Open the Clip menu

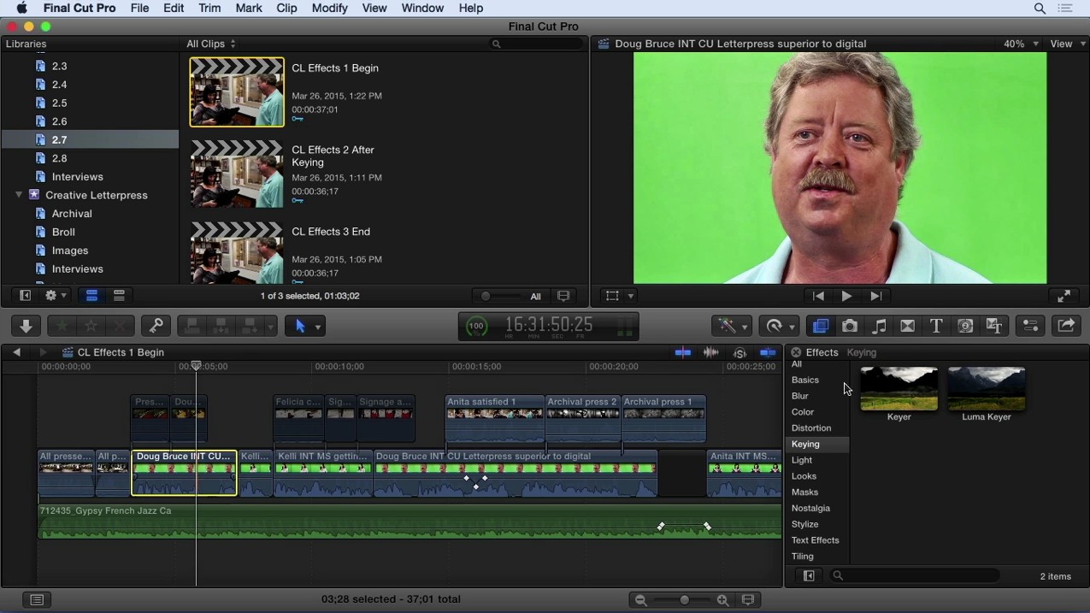[286, 8]
